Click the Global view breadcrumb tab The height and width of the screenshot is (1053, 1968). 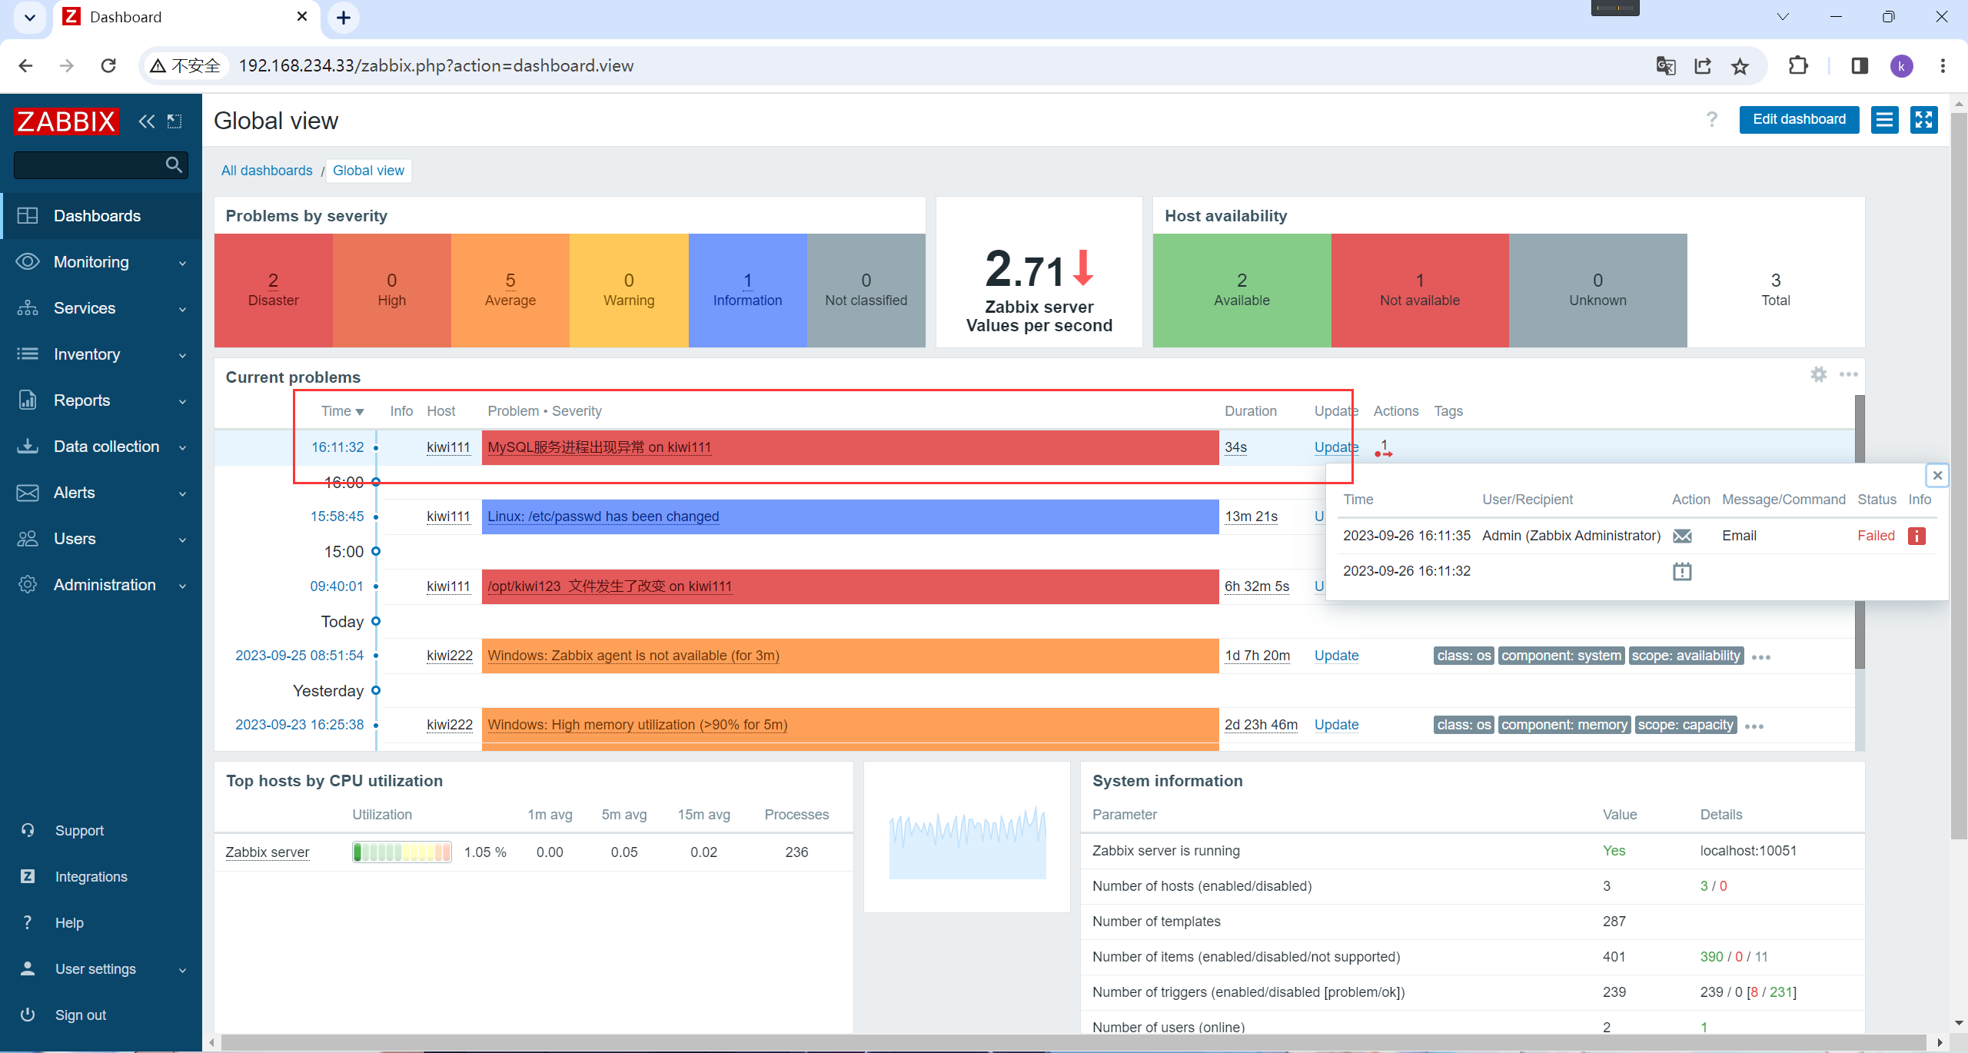coord(368,171)
